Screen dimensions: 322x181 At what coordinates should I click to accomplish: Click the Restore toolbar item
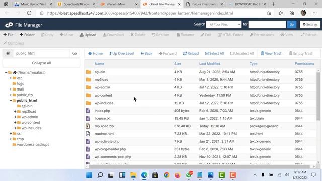point(160,35)
